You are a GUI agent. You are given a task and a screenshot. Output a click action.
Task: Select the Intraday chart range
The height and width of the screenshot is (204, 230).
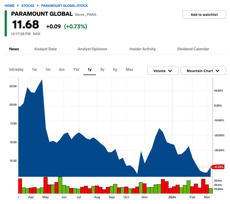16,69
